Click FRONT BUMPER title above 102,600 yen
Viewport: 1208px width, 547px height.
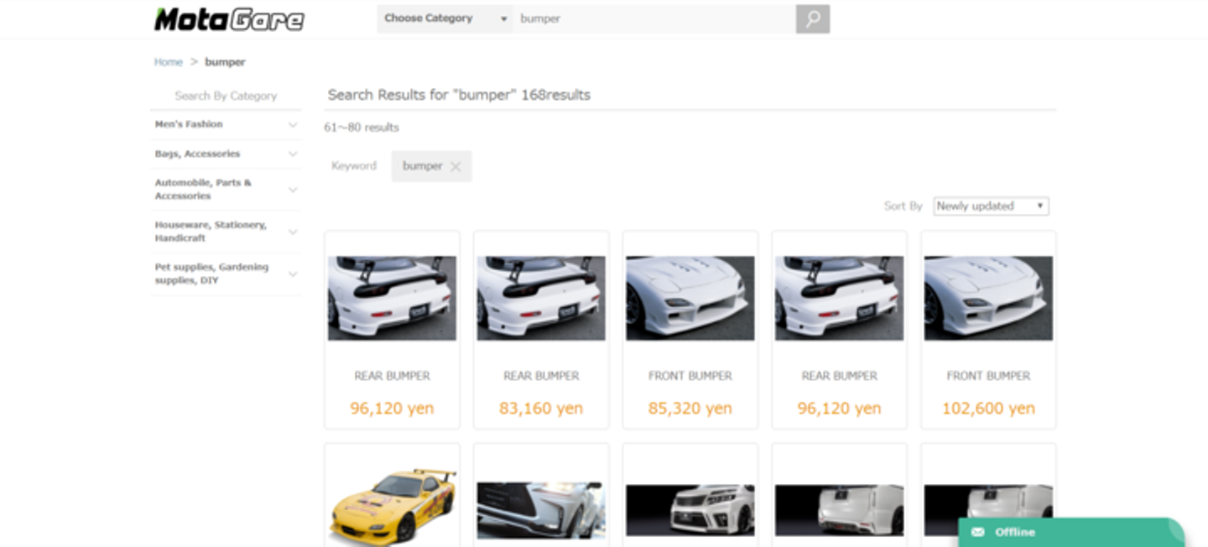click(988, 376)
